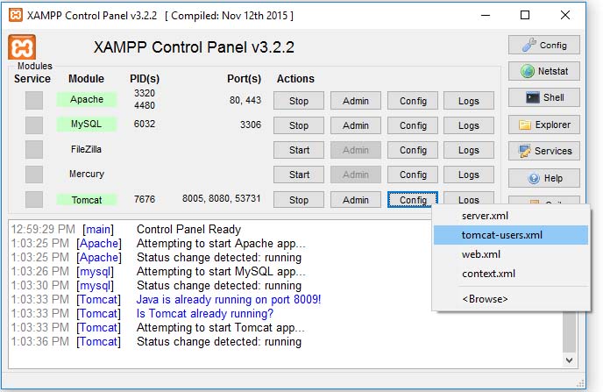This screenshot has height=392, width=603.
Task: Click the log panel scrollbar thumb
Action: click(570, 331)
